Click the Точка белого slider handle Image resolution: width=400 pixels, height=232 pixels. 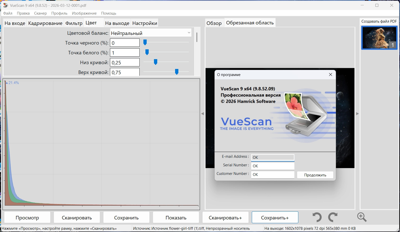(x=147, y=52)
